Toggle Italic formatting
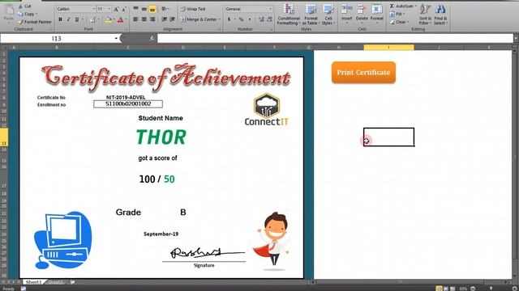Viewport: 519px width, 291px height. (68, 19)
